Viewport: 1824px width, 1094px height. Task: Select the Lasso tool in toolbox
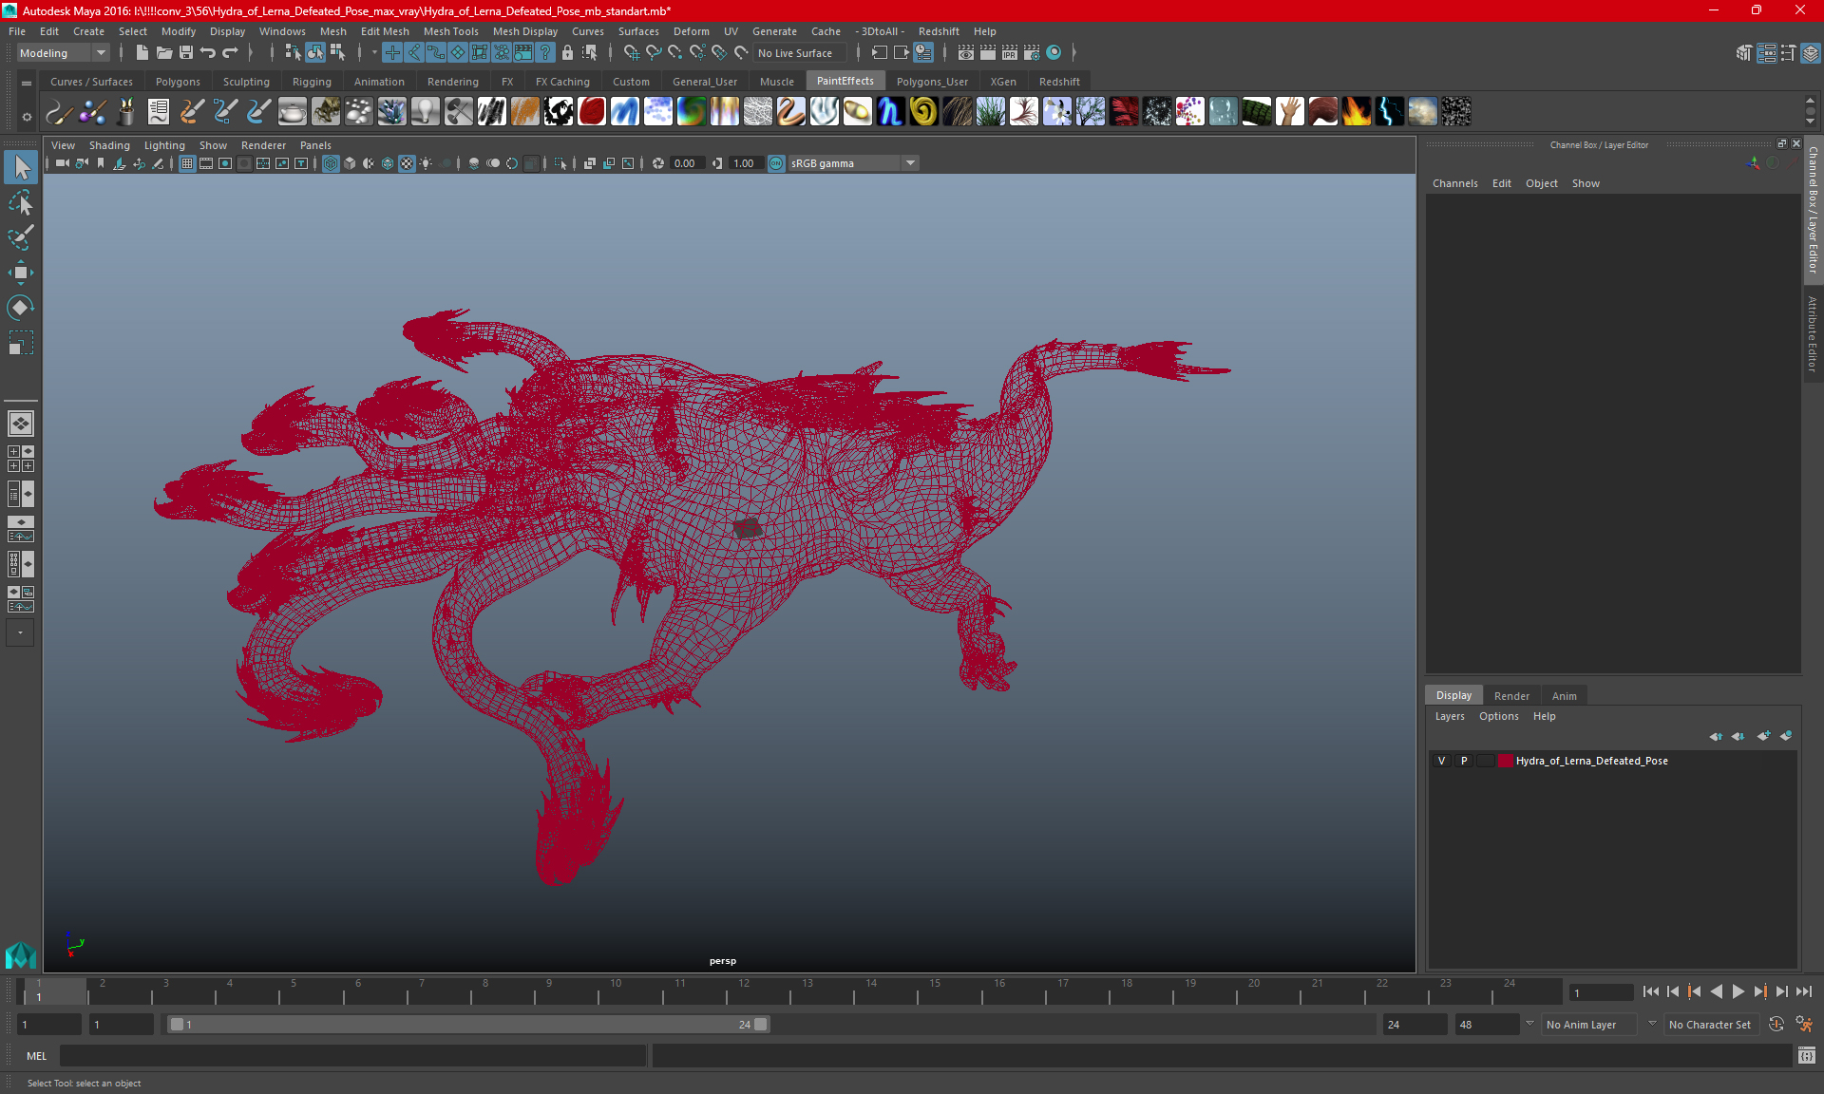[x=21, y=203]
